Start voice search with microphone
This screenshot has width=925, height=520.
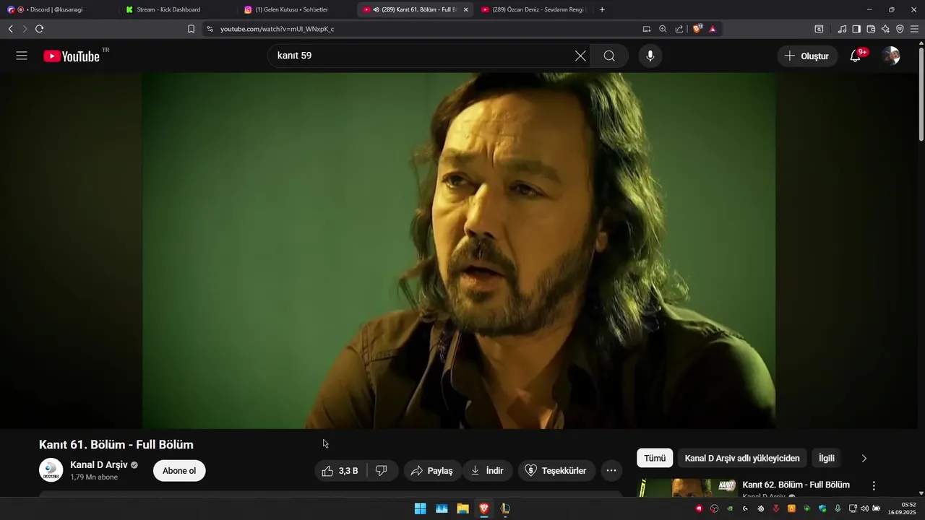(650, 56)
